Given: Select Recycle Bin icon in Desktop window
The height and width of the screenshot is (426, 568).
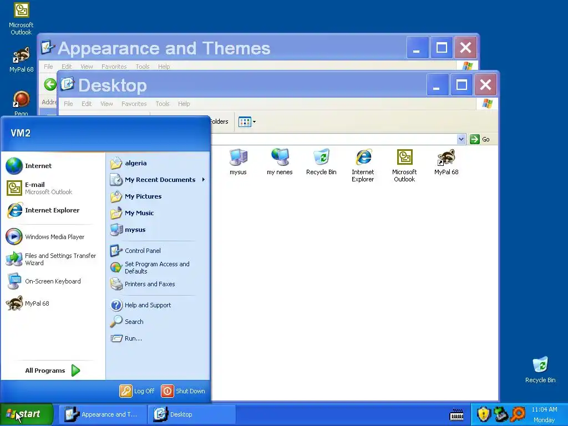Looking at the screenshot, I should point(321,162).
